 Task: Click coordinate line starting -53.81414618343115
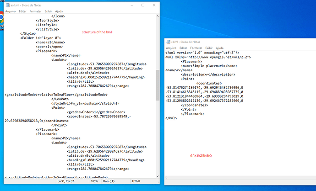coord(204,92)
